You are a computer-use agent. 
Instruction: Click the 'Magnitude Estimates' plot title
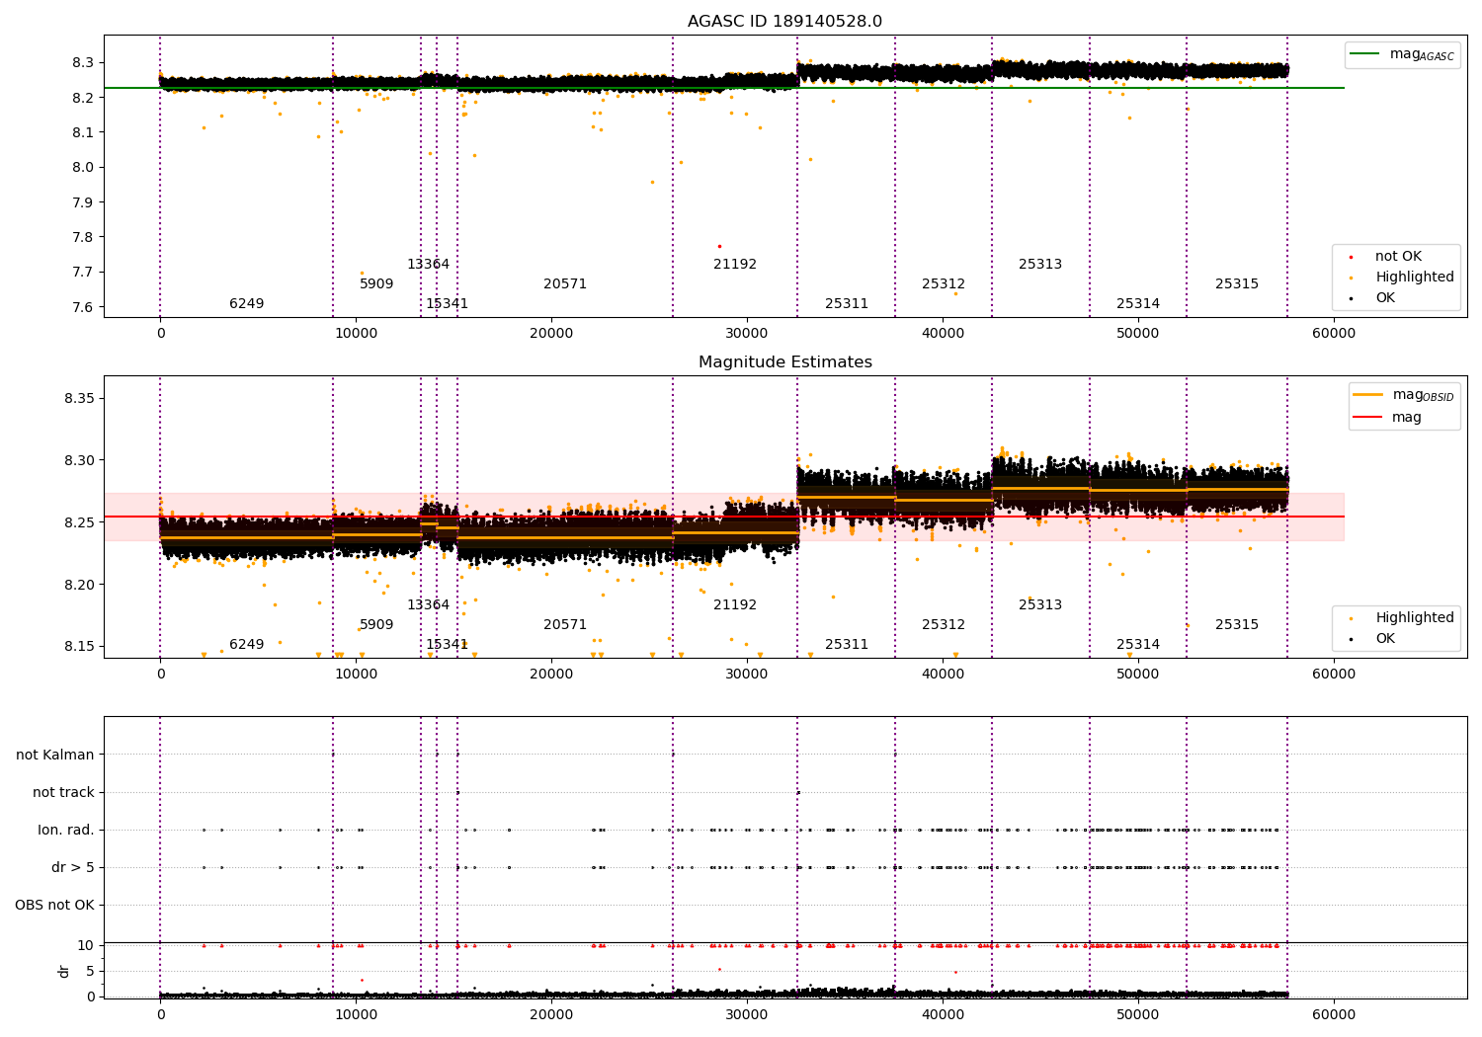pos(784,362)
